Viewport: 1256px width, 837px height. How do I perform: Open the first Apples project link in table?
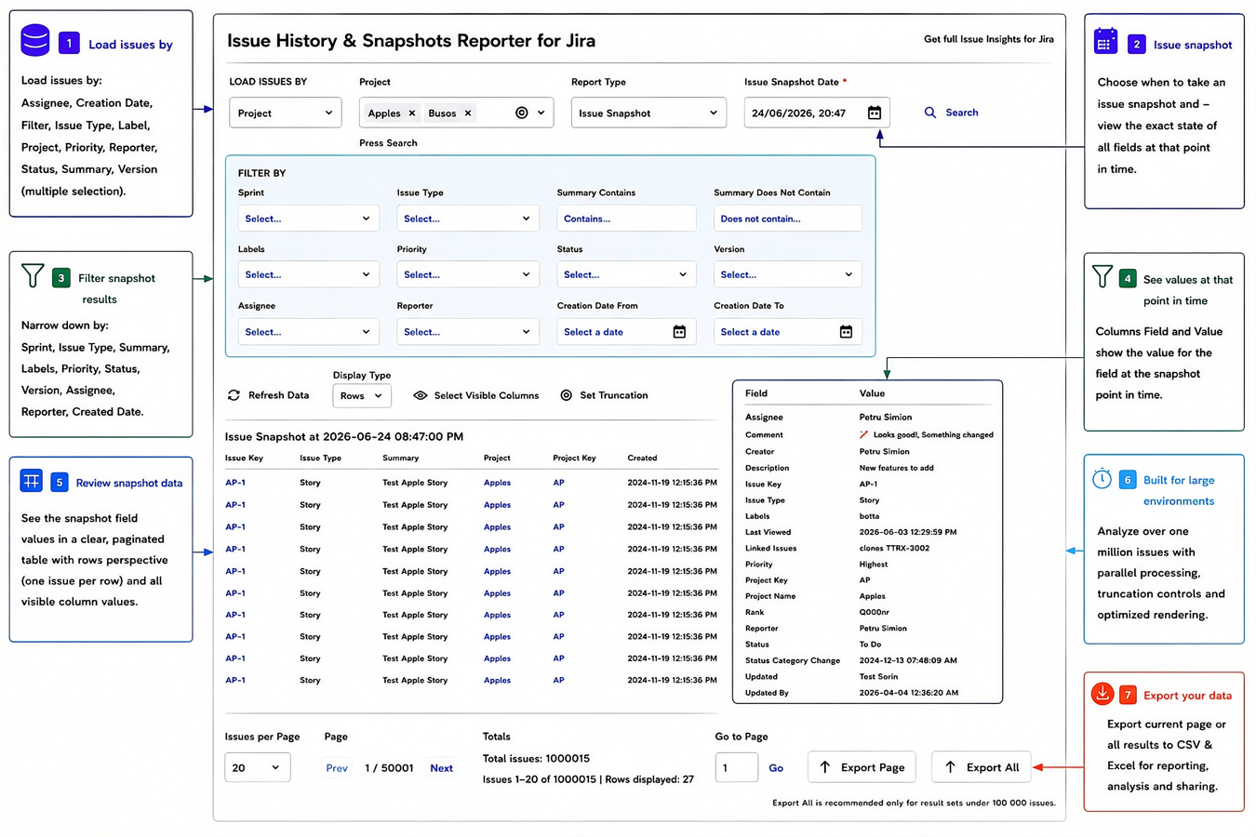497,483
